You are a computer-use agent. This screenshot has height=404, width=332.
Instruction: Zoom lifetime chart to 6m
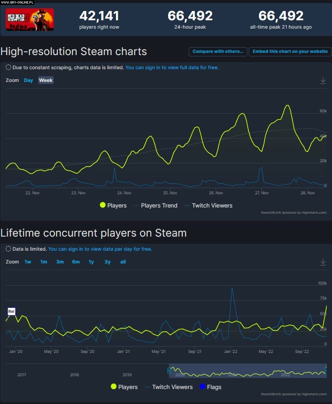[76, 262]
